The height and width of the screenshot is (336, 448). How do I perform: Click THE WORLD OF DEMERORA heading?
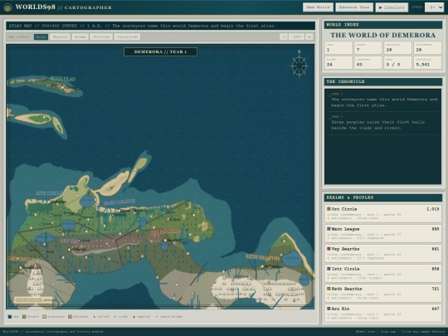[383, 35]
